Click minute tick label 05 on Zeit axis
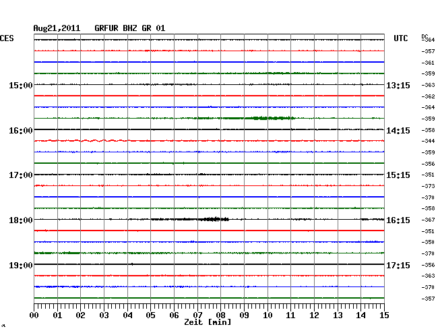This screenshot has width=438, height=333. (150, 315)
